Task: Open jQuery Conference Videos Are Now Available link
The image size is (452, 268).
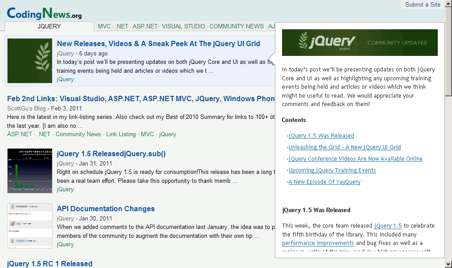Action: pyautogui.click(x=355, y=159)
